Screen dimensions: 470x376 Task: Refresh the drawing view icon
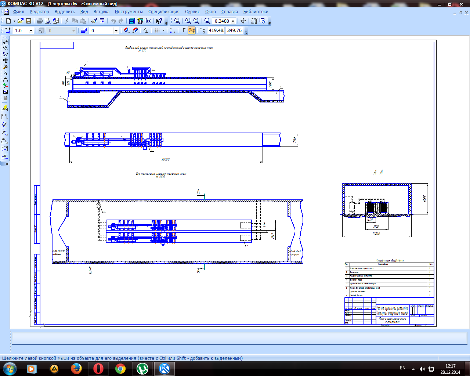(x=263, y=21)
